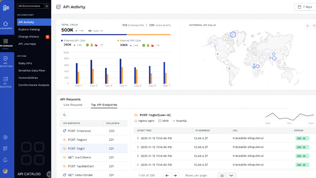The height and width of the screenshot is (178, 316).
Task: Select the API Protection shield icon
Action: 5,59
